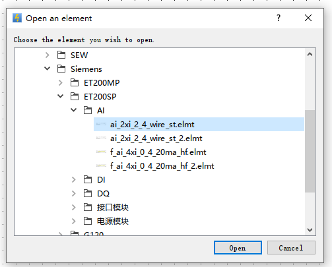The height and width of the screenshot is (267, 332).
Task: Expand the 接口模块 folder chevron
Action: [x=73, y=208]
